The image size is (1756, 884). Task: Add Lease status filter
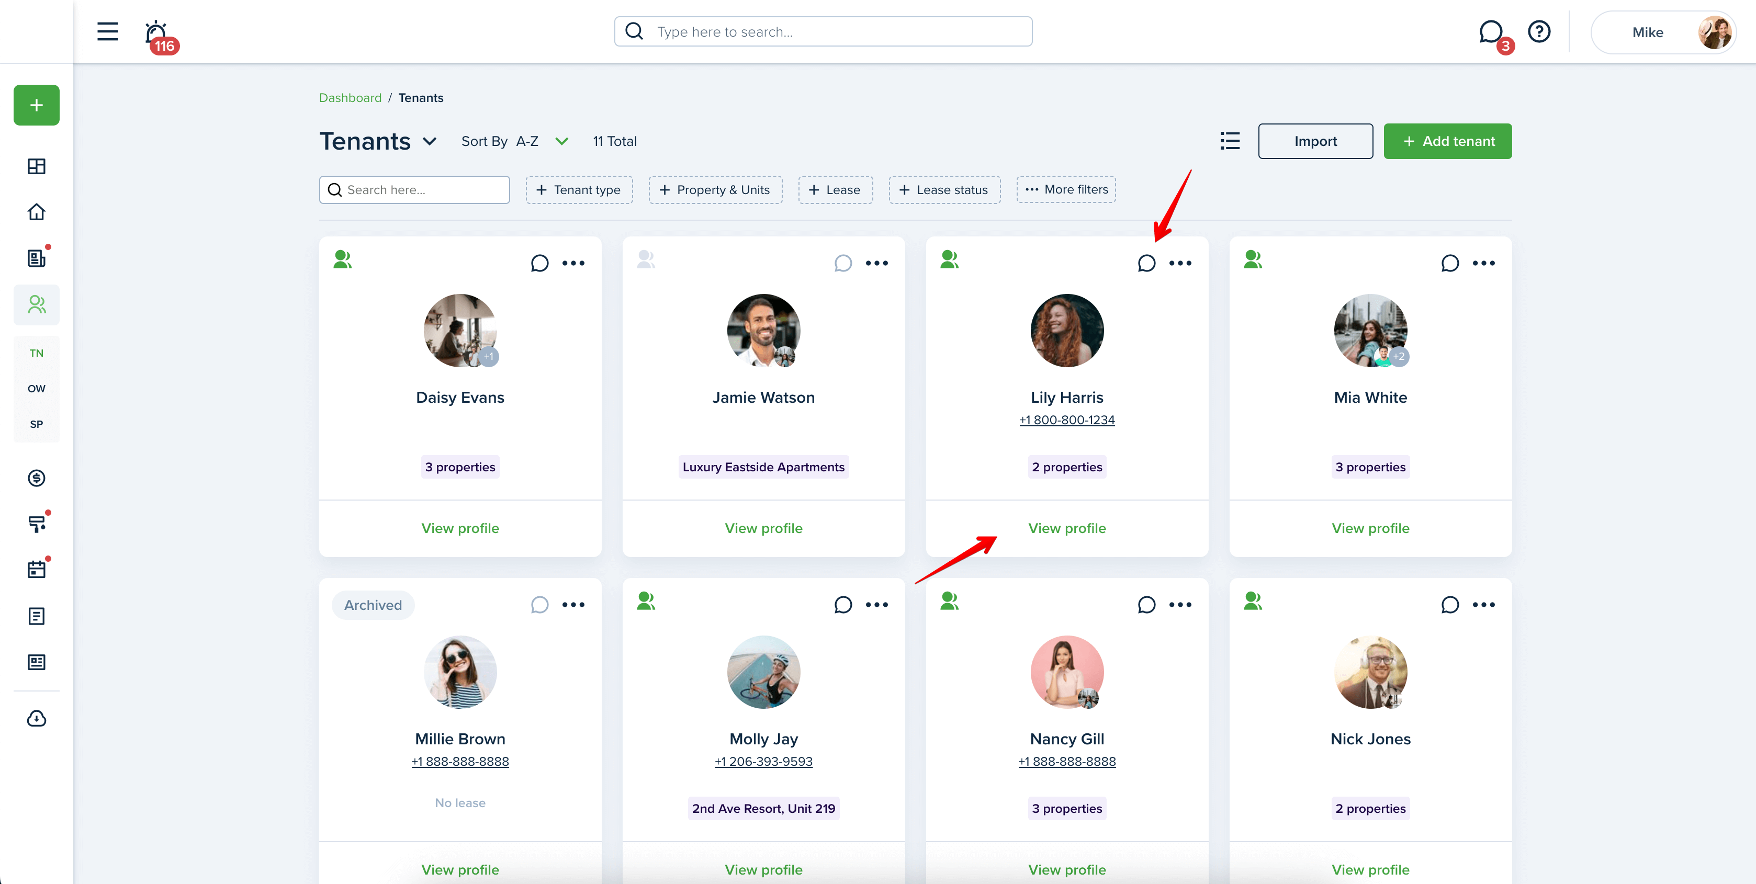[944, 189]
